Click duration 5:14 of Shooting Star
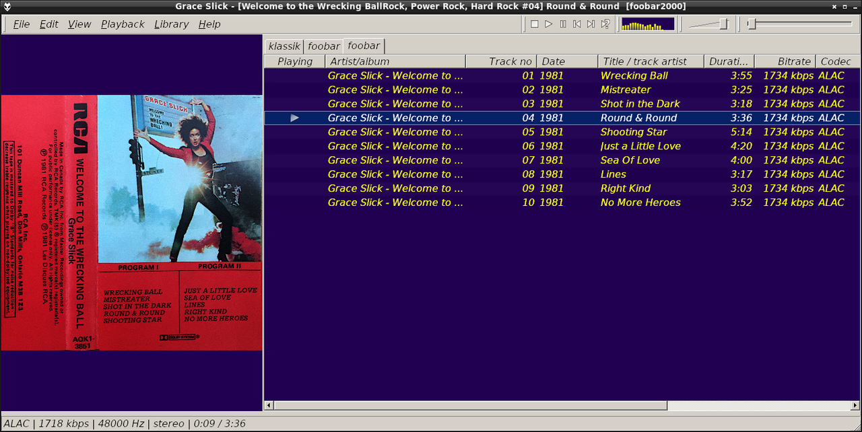The image size is (862, 432). tap(741, 132)
